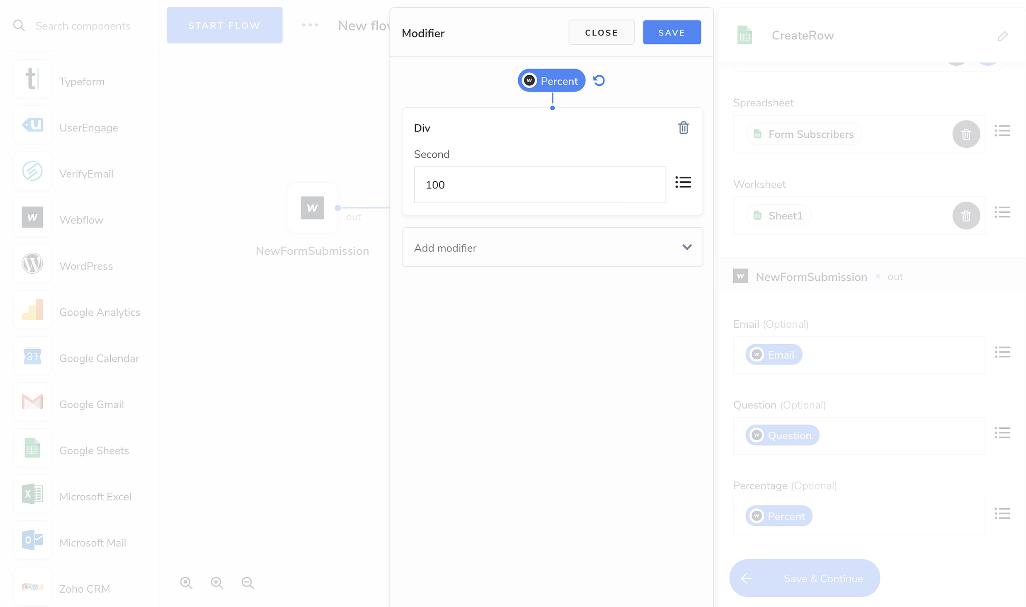The image size is (1026, 607).
Task: Click the pencil edit icon next to CreateRow
Action: 1002,36
